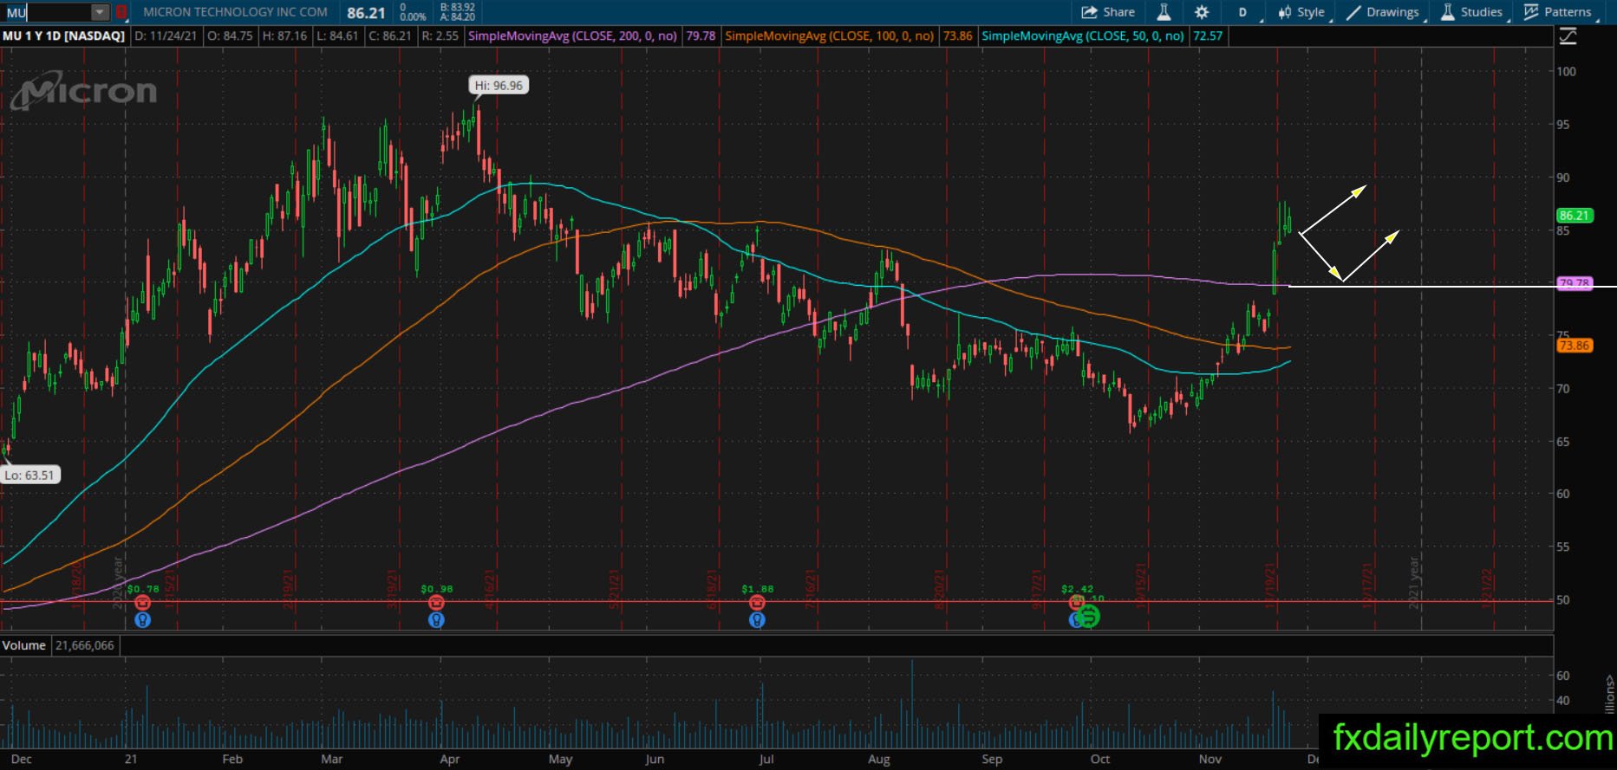
Task: Click the purple 79.78 moving average axis bubble
Action: click(x=1575, y=283)
